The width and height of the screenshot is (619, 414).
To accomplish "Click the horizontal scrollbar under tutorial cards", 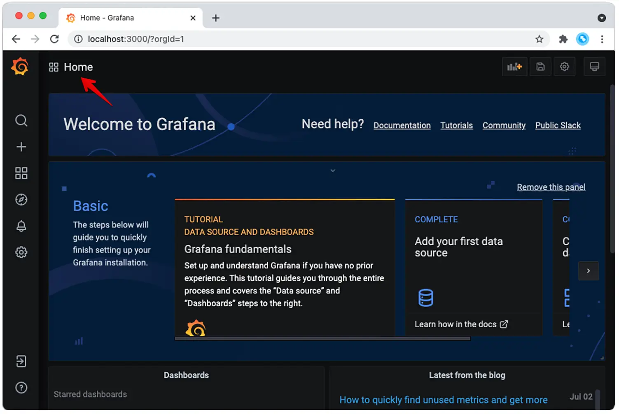I will pyautogui.click(x=322, y=339).
